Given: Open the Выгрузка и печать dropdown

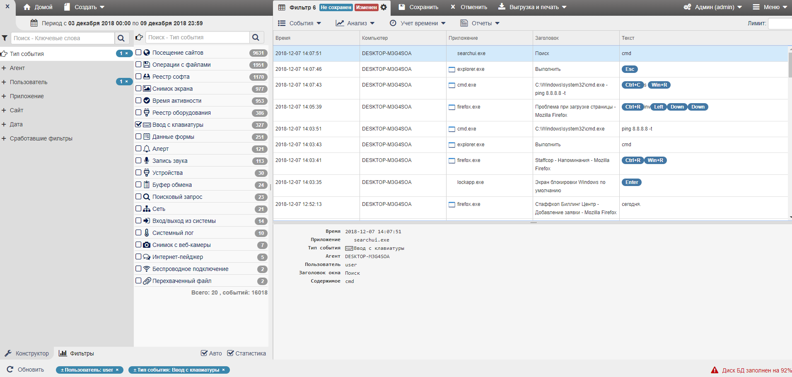Looking at the screenshot, I should tap(533, 7).
